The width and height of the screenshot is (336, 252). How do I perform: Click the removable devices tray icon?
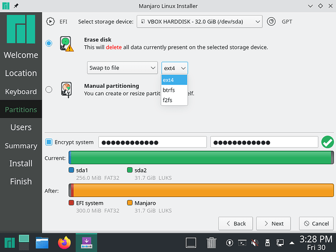[267, 243]
